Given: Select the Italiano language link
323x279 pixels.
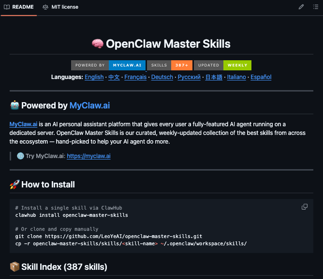Looking at the screenshot, I should [236, 77].
